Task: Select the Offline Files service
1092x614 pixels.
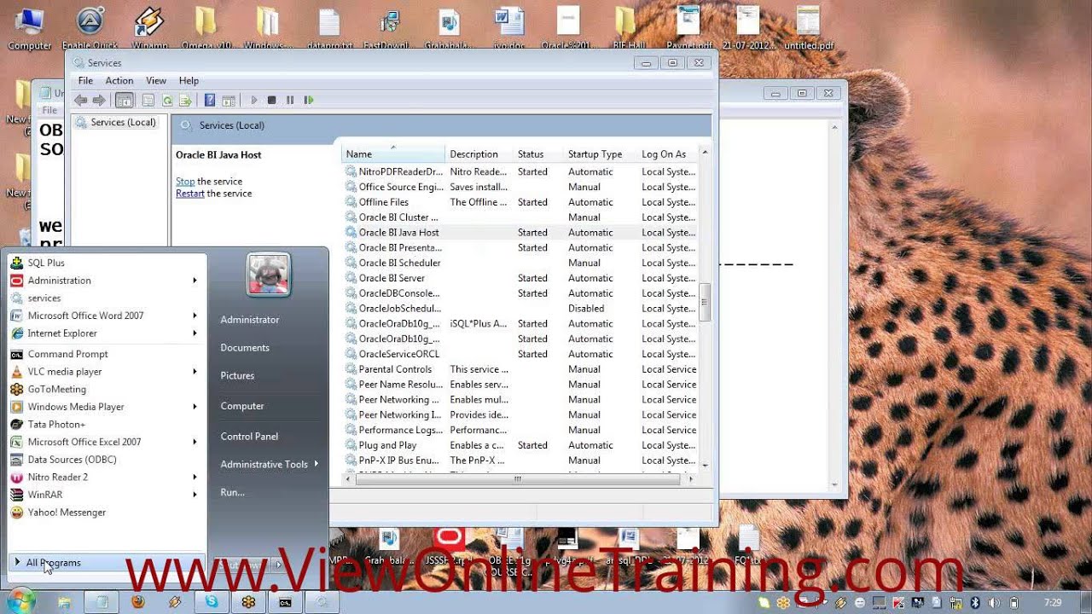Action: [520, 202]
